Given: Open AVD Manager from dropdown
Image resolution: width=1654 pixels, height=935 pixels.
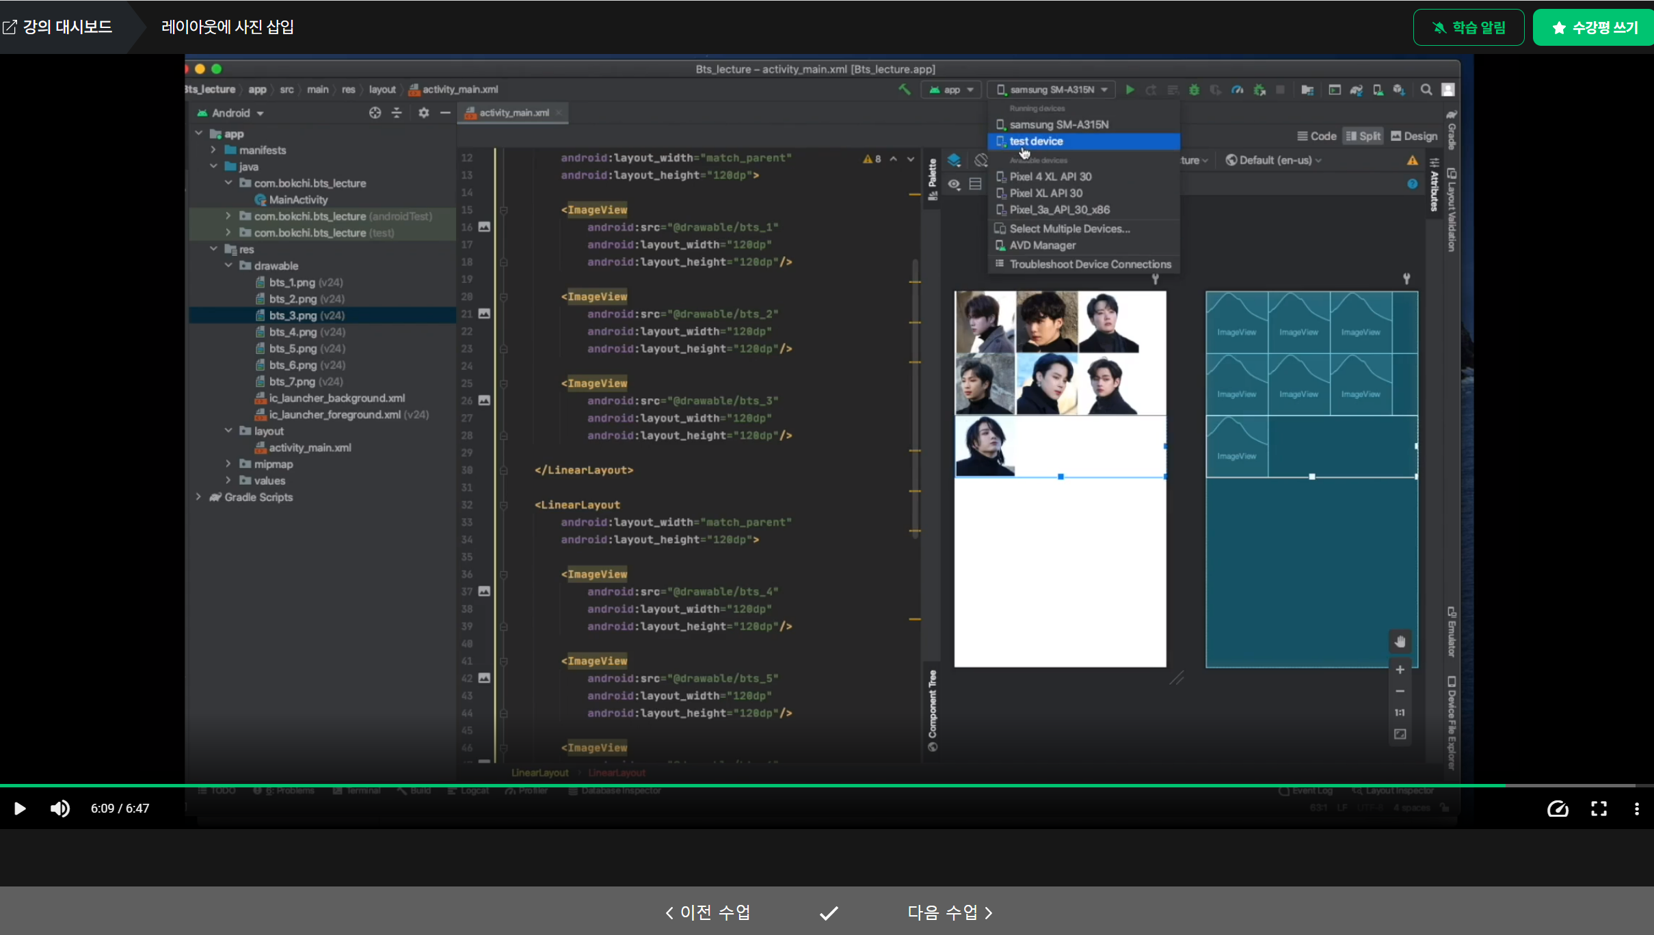Looking at the screenshot, I should 1042,245.
